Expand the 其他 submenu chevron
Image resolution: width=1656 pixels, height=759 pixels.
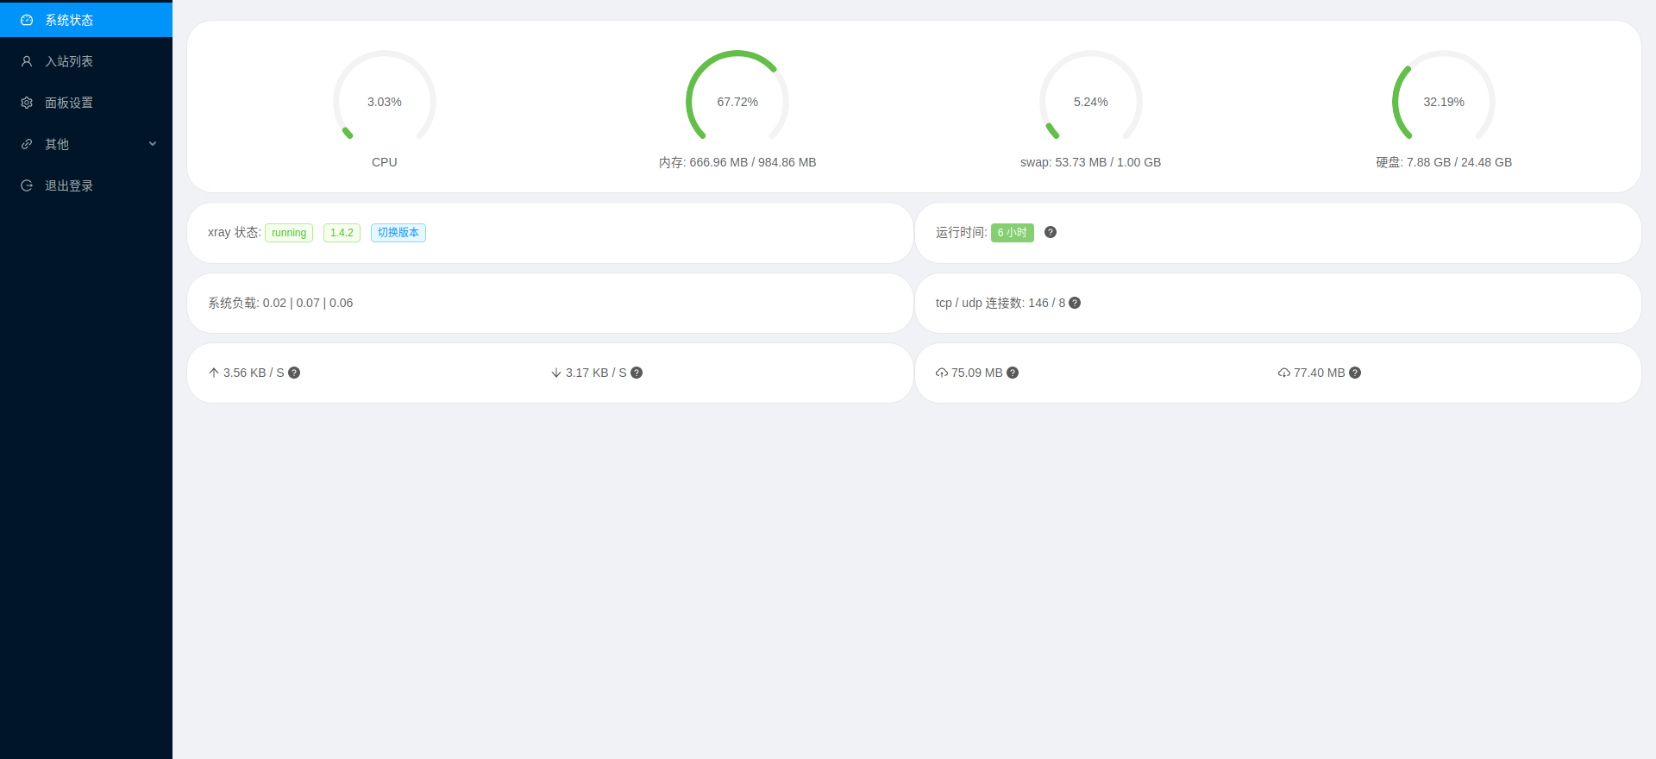pos(153,144)
